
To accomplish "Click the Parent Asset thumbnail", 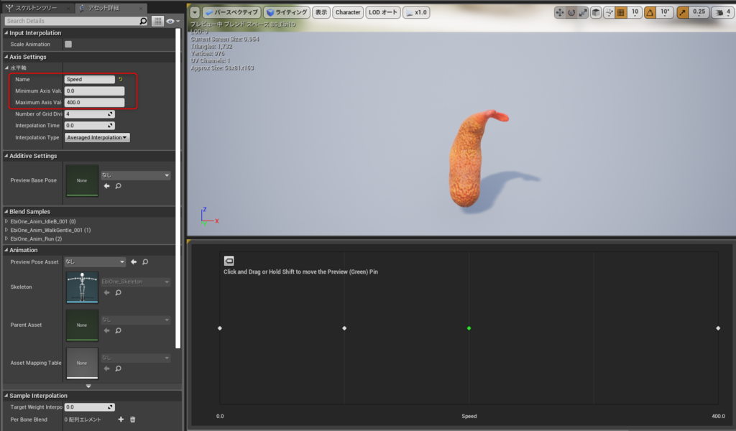I will (82, 325).
